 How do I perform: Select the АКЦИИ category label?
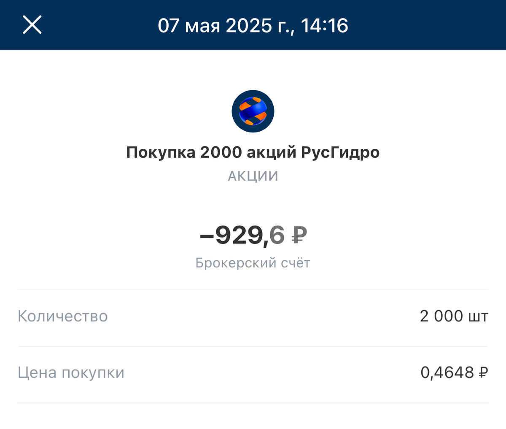(x=253, y=175)
